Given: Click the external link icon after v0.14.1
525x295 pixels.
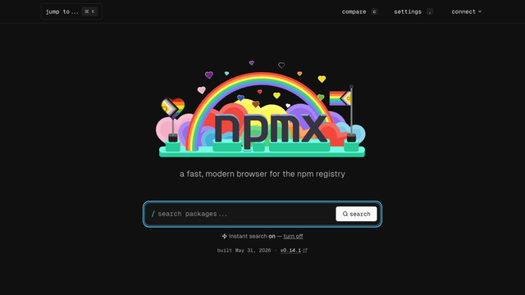Looking at the screenshot, I should click(x=305, y=250).
